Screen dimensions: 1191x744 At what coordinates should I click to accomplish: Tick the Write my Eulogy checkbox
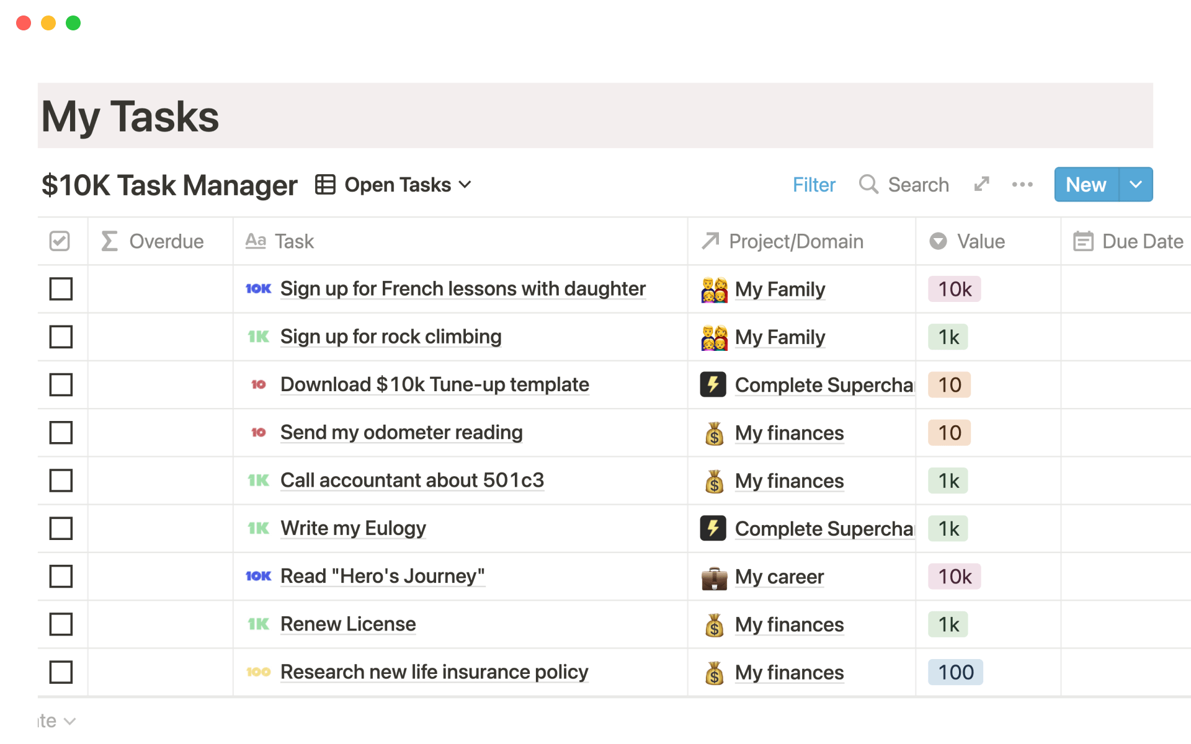[x=61, y=528]
